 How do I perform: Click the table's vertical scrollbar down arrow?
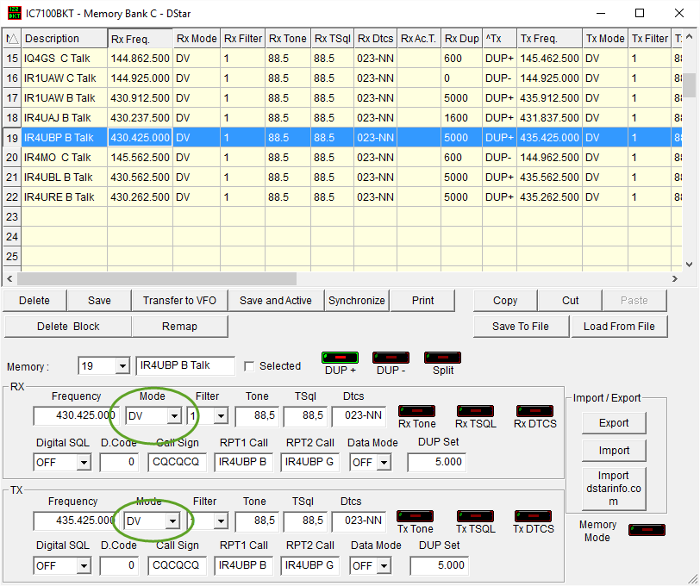click(690, 265)
